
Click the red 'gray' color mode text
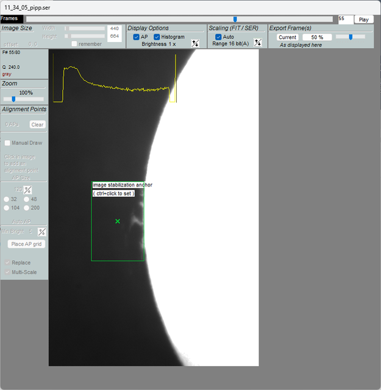tap(7, 74)
